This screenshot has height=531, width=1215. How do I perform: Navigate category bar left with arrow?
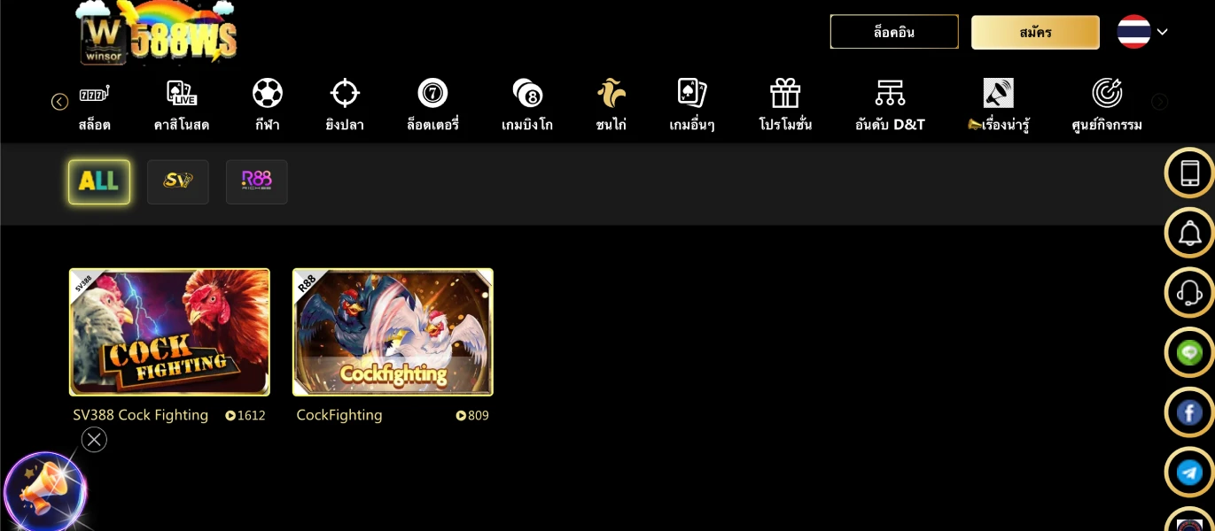coord(59,102)
